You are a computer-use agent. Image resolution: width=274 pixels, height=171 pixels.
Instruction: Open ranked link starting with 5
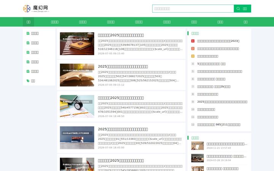coord(211,64)
